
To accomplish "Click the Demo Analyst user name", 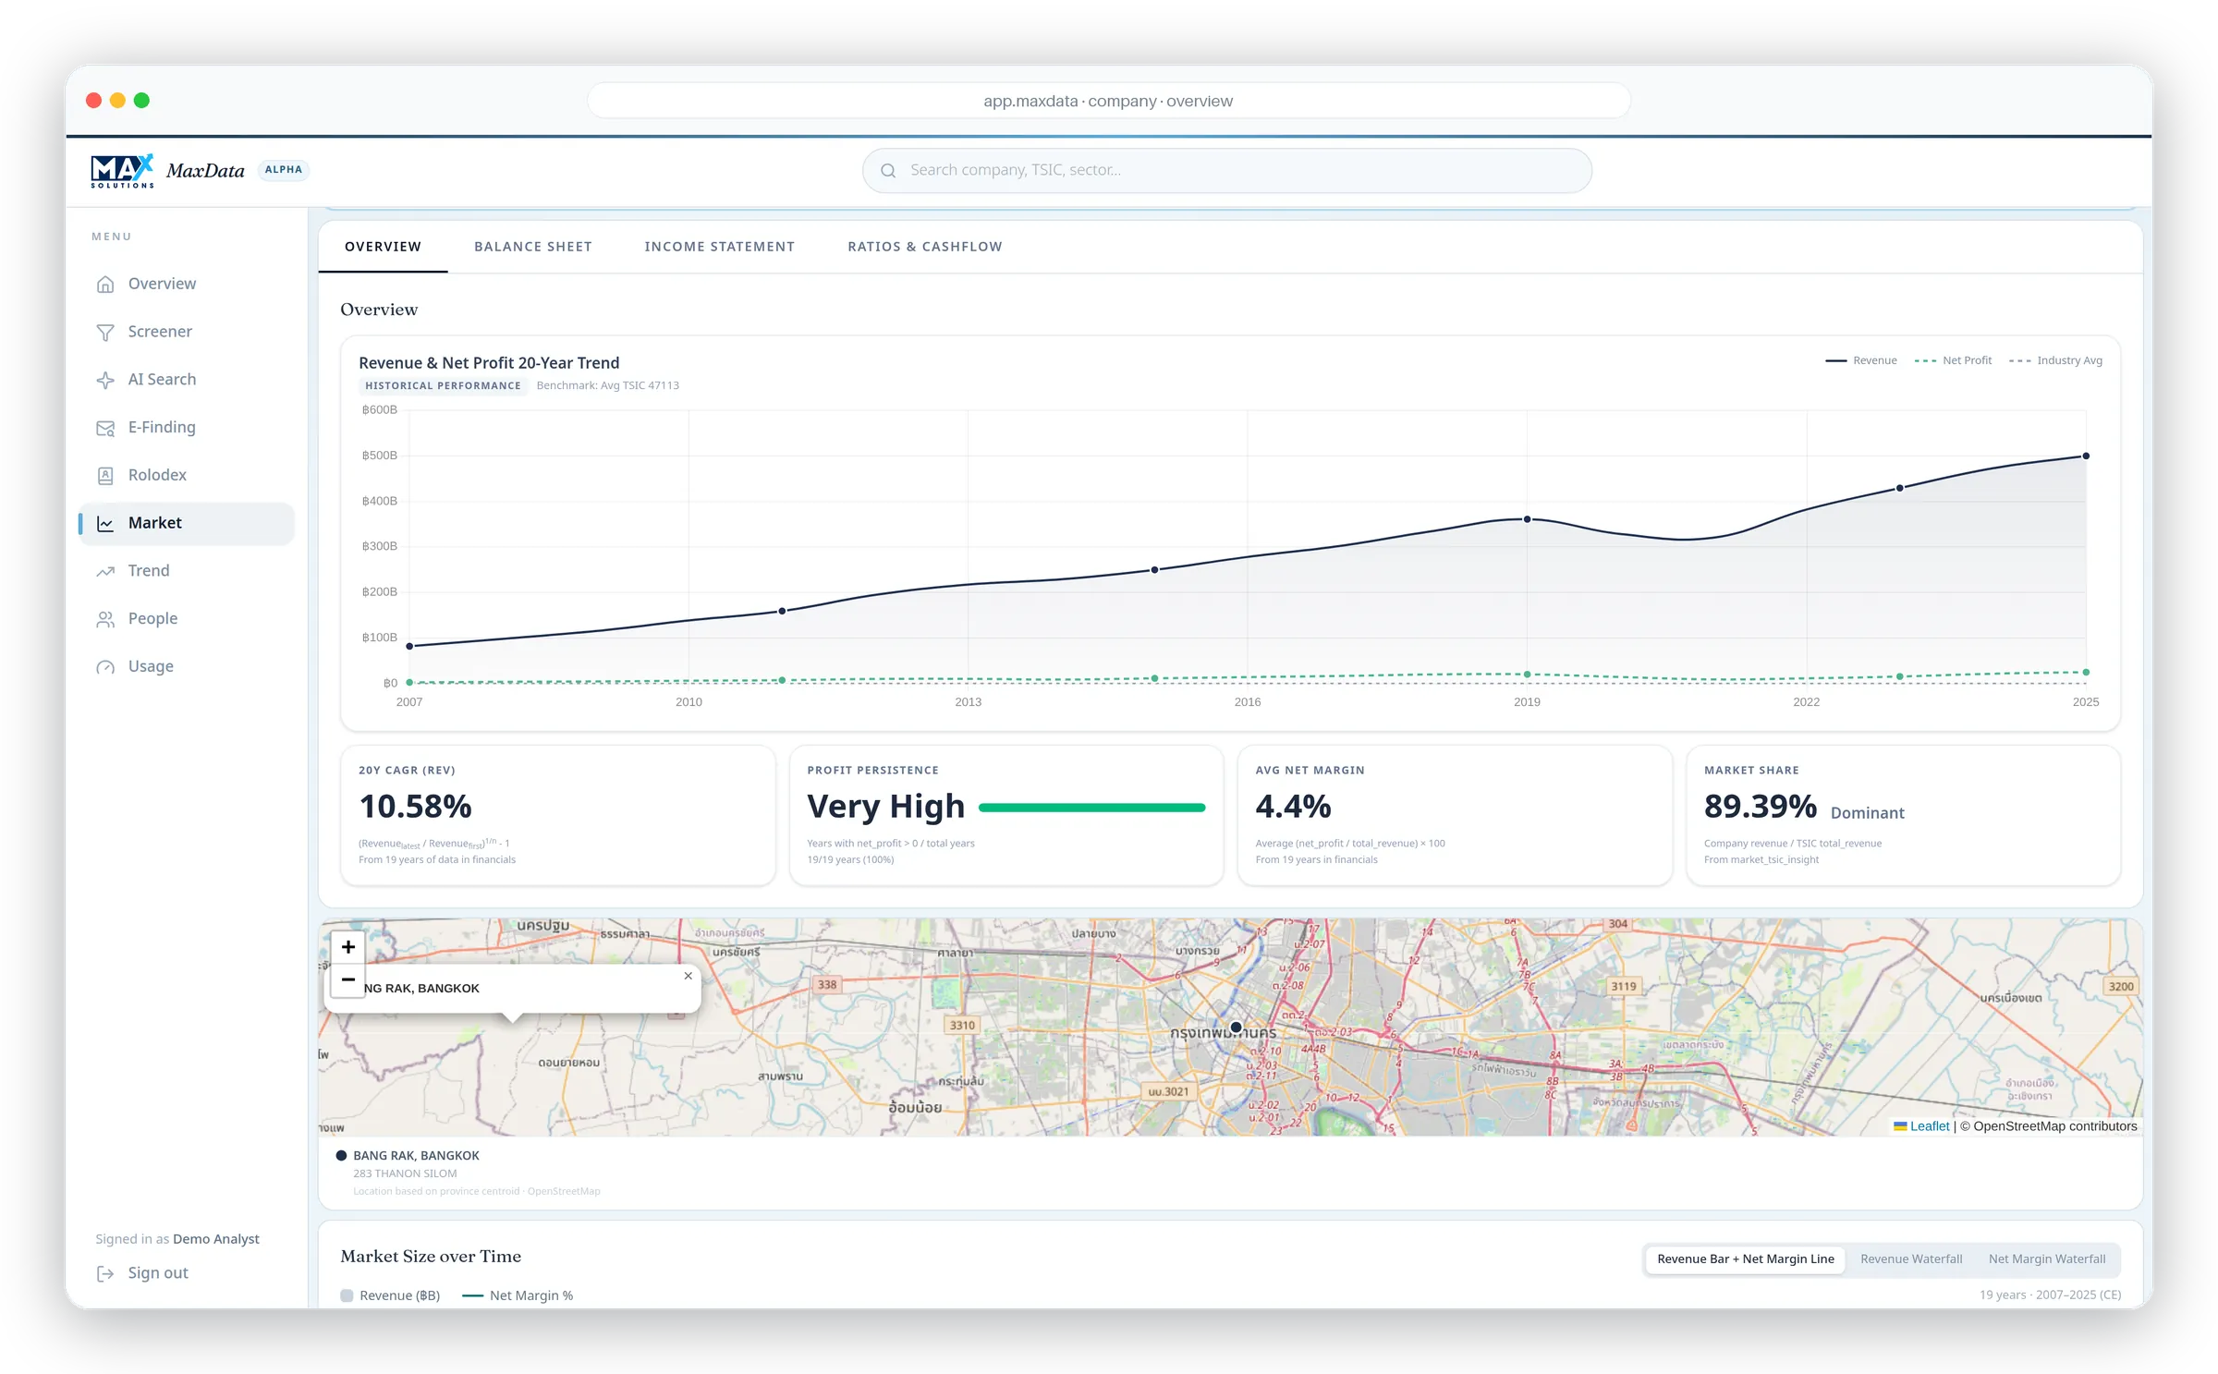I will tap(215, 1239).
